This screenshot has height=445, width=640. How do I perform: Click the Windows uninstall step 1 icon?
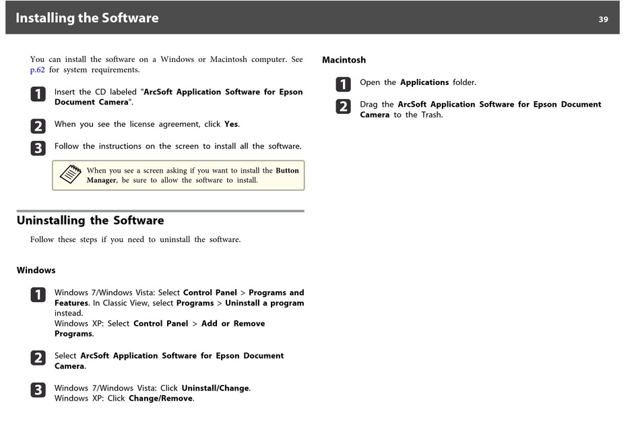point(38,295)
